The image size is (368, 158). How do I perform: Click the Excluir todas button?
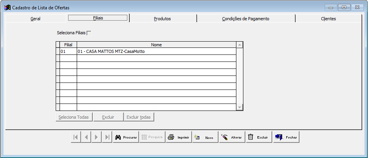pyautogui.click(x=139, y=117)
